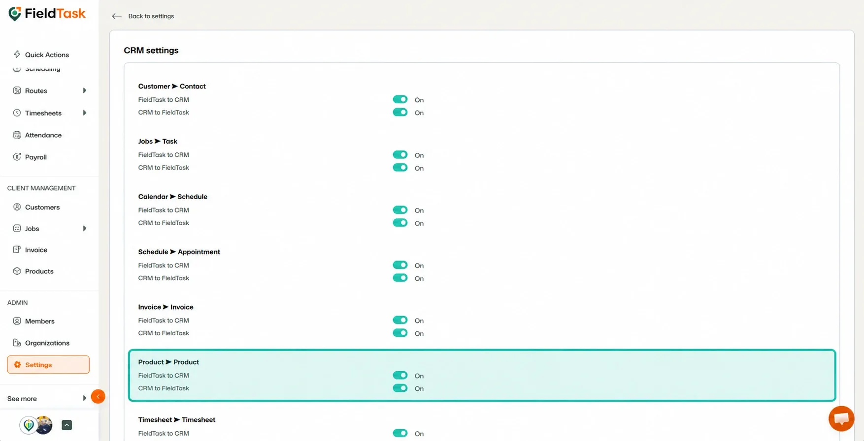This screenshot has height=441, width=864.
Task: Click the Invoice document icon
Action: click(x=17, y=249)
